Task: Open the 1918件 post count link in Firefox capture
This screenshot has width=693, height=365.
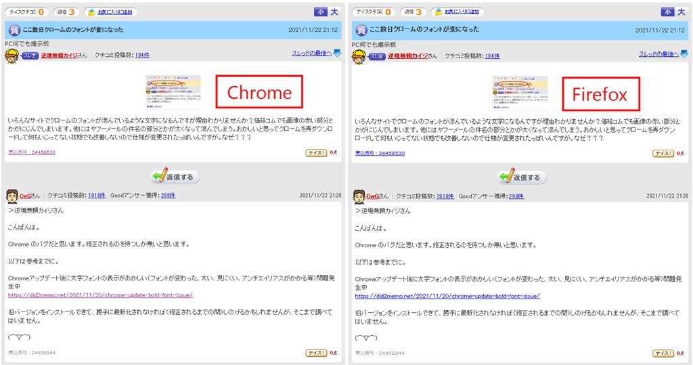Action: coord(445,196)
